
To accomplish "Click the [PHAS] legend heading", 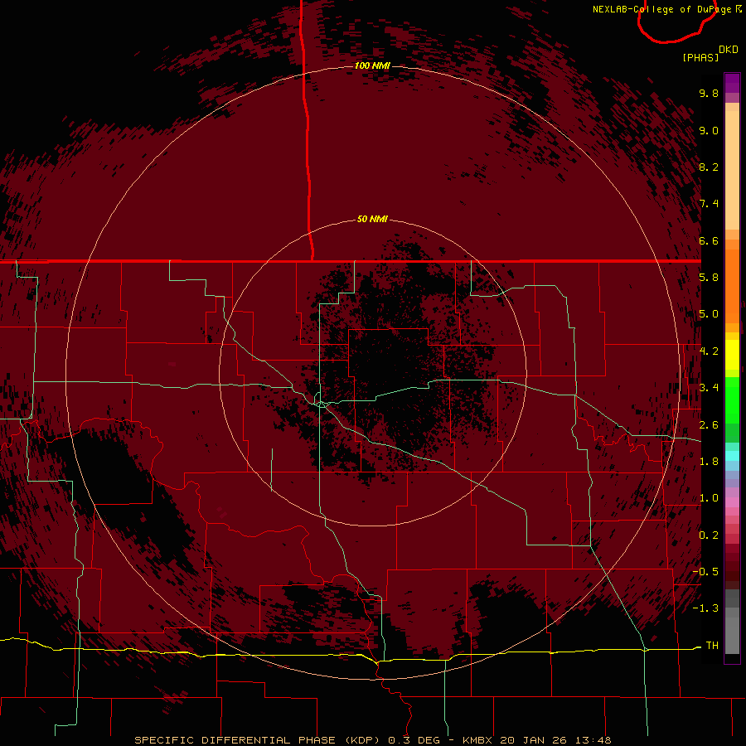I will coord(700,57).
